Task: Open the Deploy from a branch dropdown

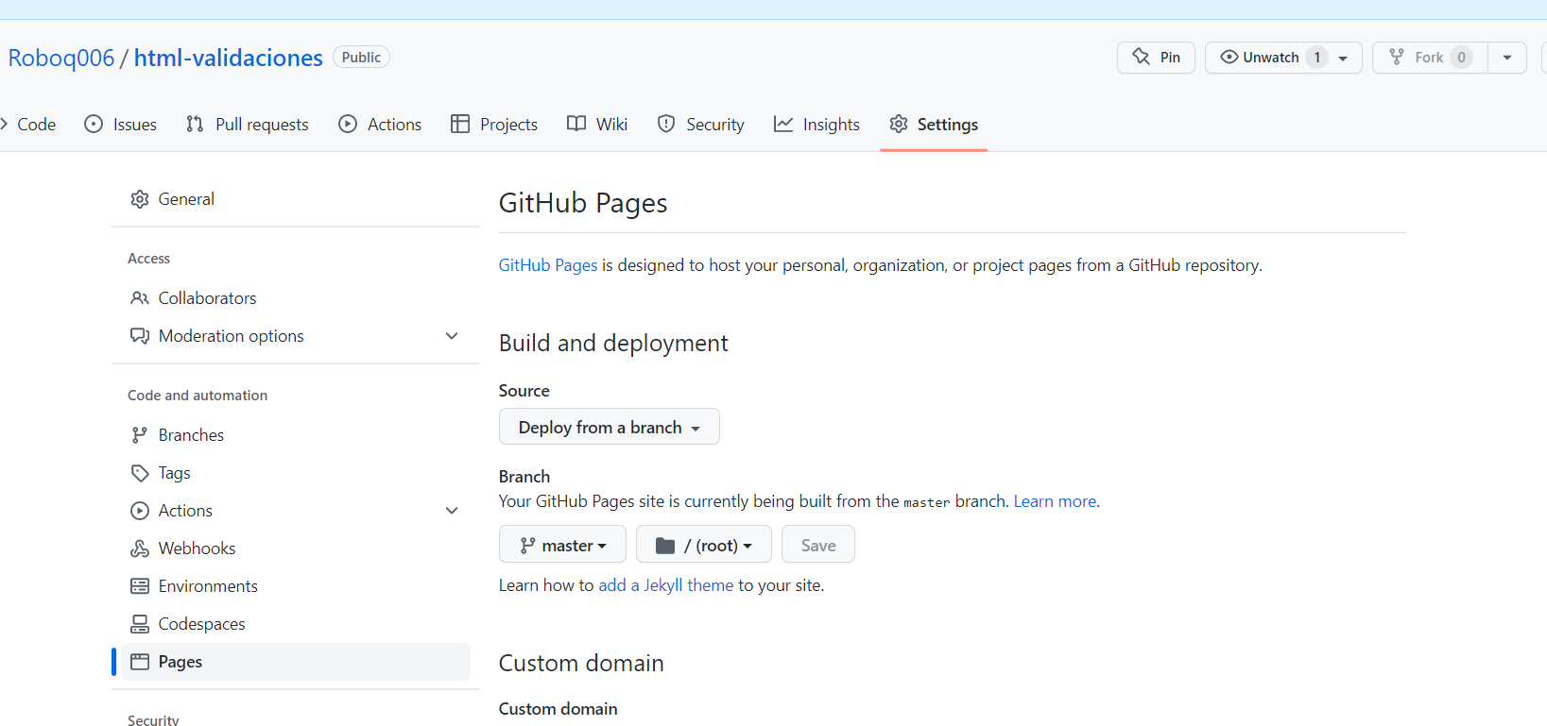Action: (x=610, y=427)
